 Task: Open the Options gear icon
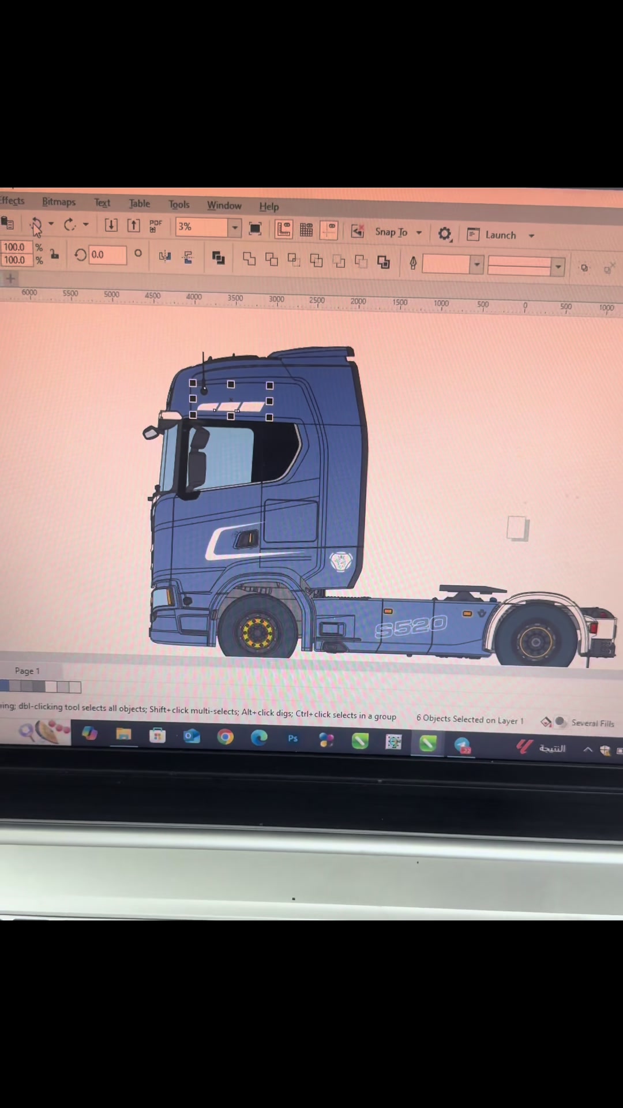(444, 234)
